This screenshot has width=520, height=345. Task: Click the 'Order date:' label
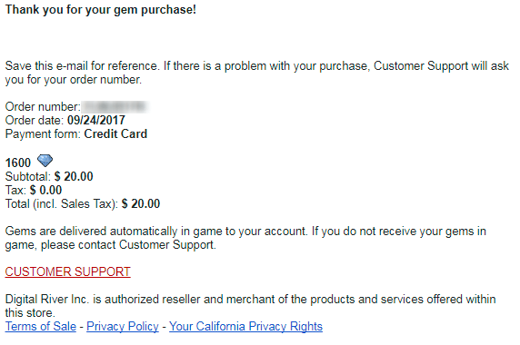click(x=35, y=120)
